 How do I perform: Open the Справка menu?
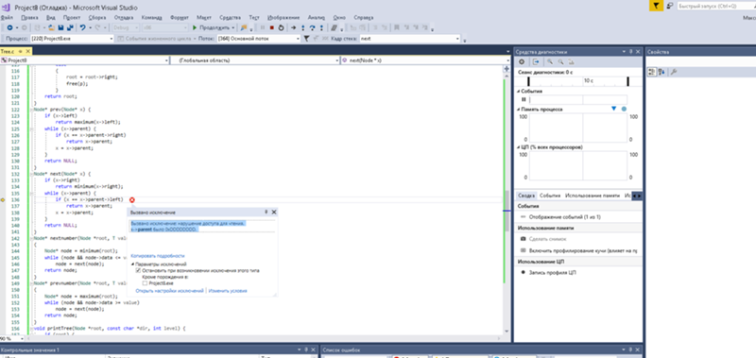(x=364, y=17)
